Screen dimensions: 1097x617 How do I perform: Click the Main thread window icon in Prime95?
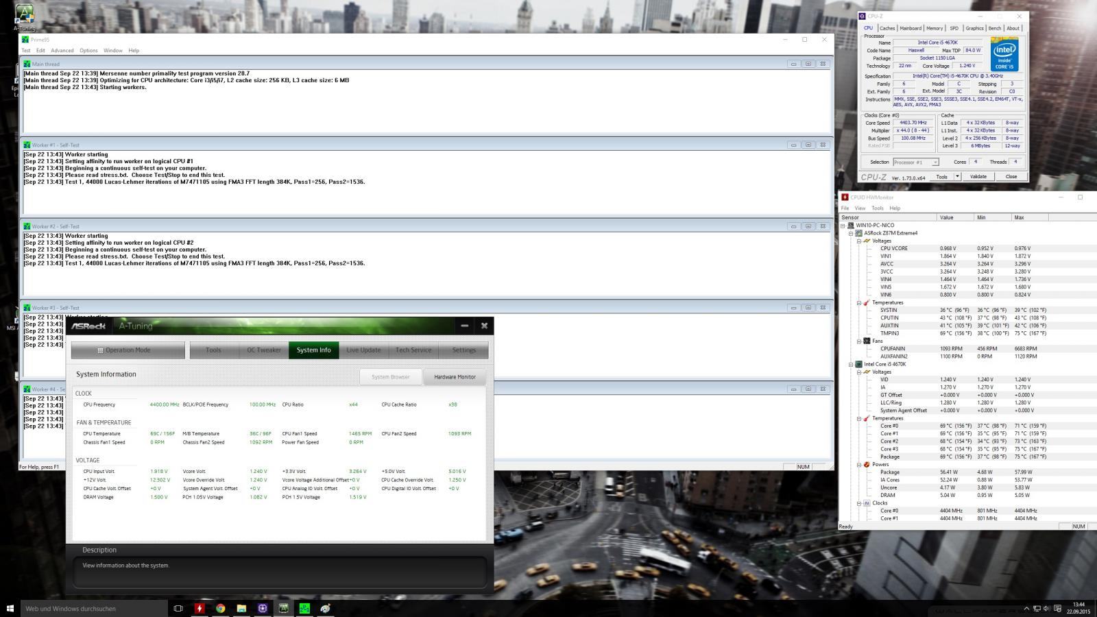[27, 64]
